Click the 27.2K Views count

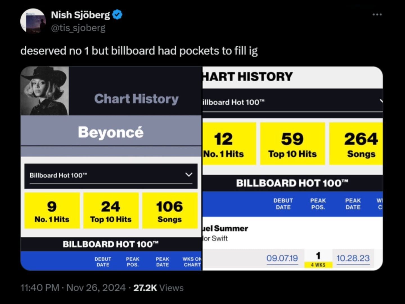(x=158, y=288)
